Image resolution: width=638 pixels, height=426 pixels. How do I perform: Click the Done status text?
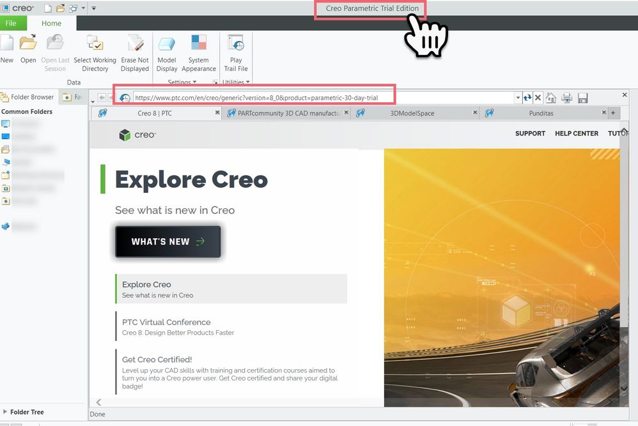click(x=97, y=415)
